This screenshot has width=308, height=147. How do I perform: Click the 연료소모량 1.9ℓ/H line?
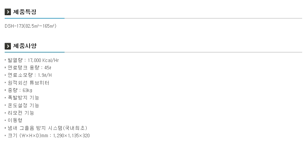[x=30, y=75]
